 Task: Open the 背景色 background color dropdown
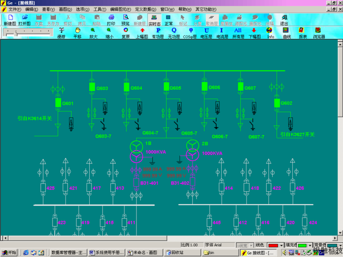340,246
